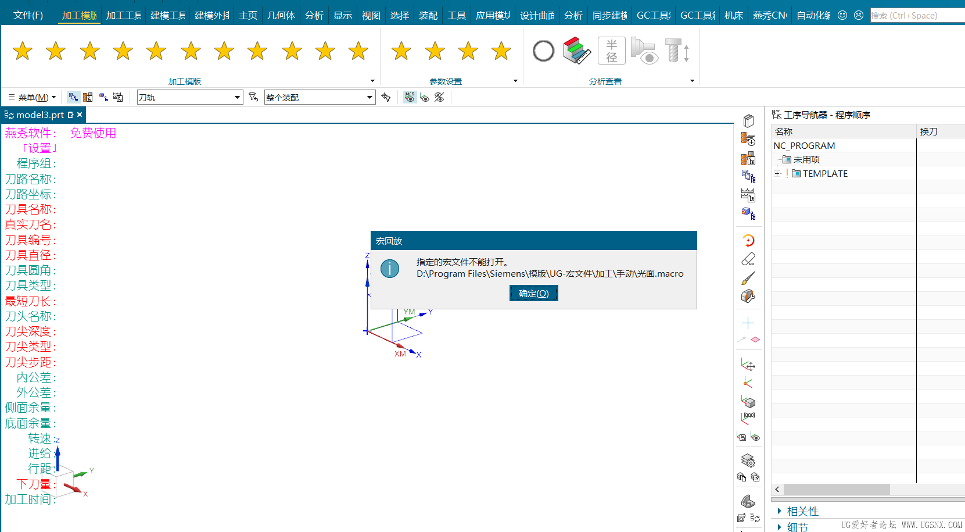Click the save coordinate system icon
Screen dimensions: 965x532
point(742,437)
